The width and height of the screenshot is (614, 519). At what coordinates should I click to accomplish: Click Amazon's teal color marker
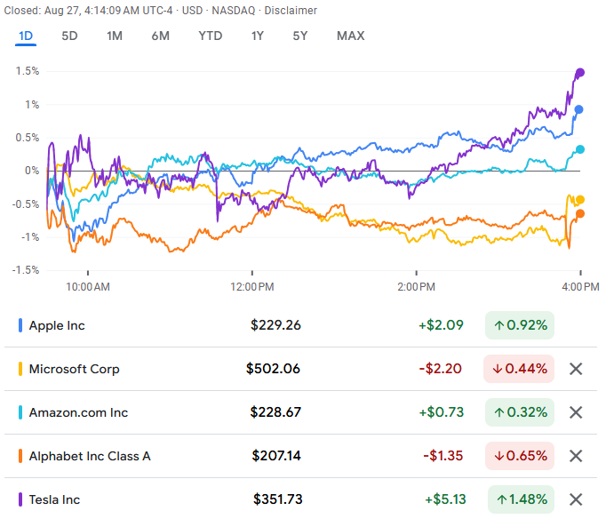20,412
